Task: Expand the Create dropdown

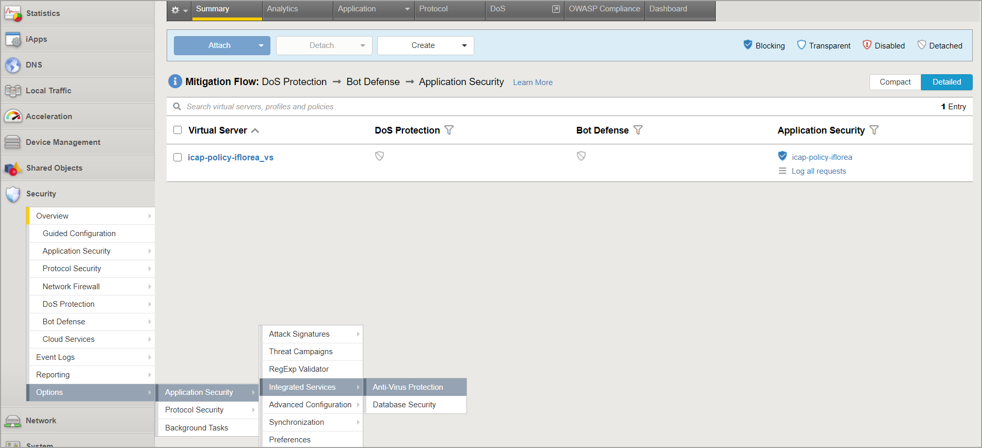Action: tap(464, 46)
